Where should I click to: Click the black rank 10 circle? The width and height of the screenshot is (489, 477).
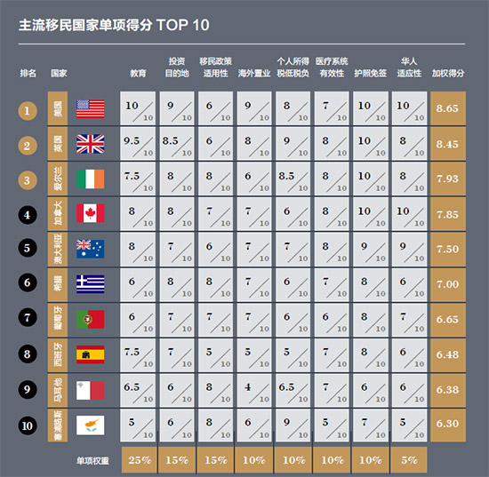coord(28,425)
